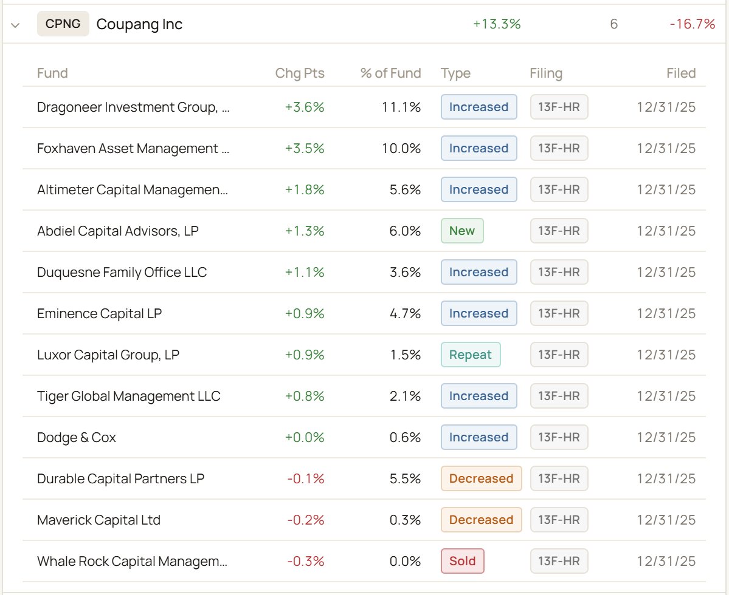
Task: Click Decreased badge in Maverick row
Action: [481, 520]
